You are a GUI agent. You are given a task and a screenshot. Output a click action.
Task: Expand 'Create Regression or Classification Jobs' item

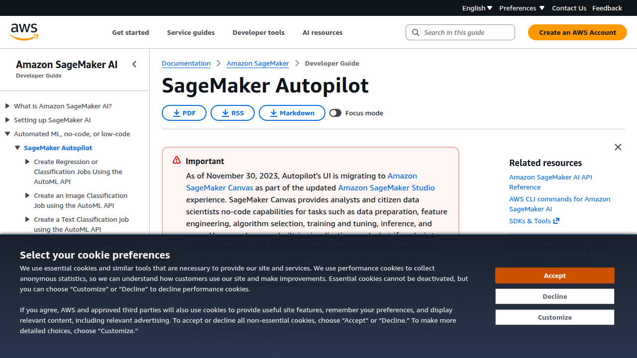coord(27,162)
